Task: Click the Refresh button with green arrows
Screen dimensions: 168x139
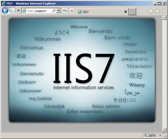Action: click(65, 11)
